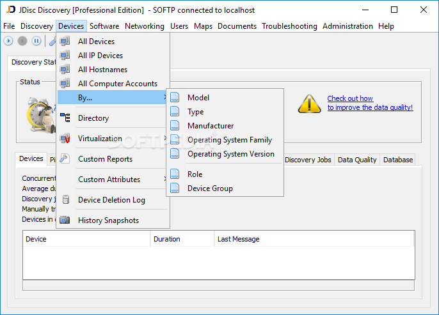Select Model in By submenu

point(225,97)
